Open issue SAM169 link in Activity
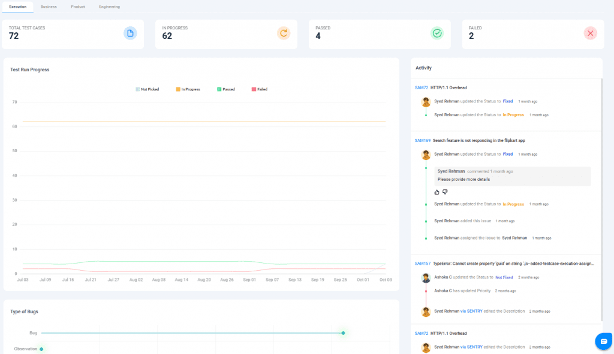This screenshot has width=614, height=354. tap(423, 140)
